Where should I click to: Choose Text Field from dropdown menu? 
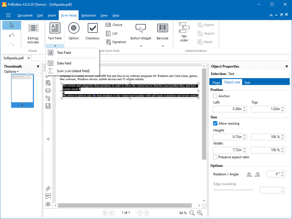coord(72,53)
